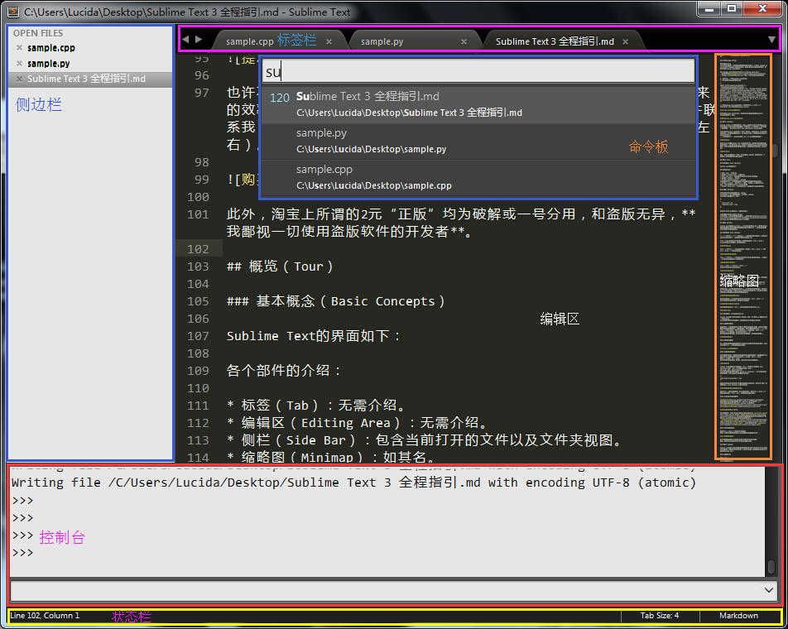788x629 pixels.
Task: Close sample.py using its x in Open Files
Action: tap(19, 63)
